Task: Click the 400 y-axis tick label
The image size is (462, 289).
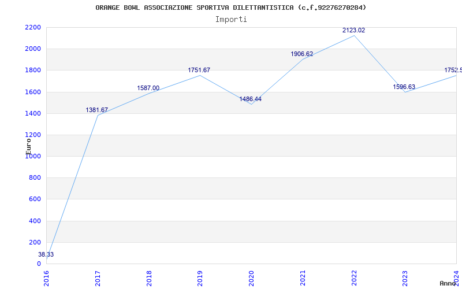Action: coord(35,221)
